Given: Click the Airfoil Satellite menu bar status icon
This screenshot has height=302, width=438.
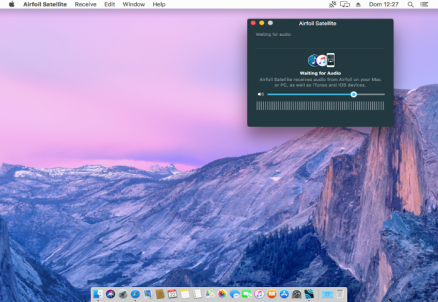Looking at the screenshot, I should [332, 4].
